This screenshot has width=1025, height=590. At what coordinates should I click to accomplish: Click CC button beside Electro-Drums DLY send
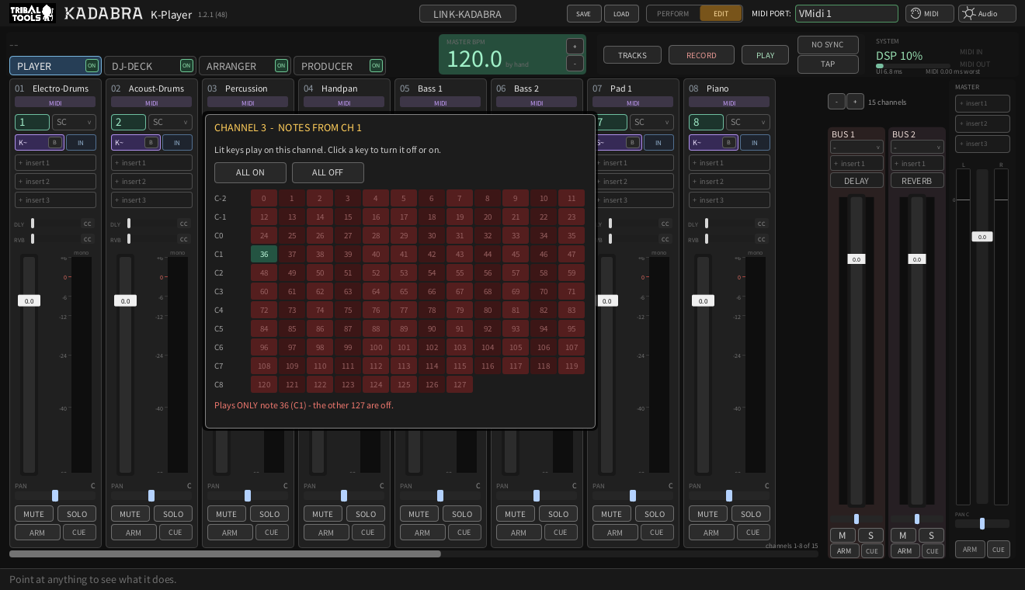87,224
